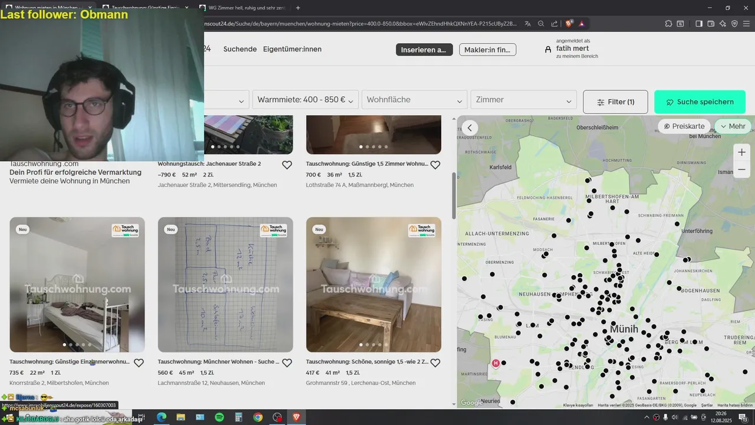The image size is (755, 425).
Task: Click the Brave browser taskbar icon
Action: 296,417
